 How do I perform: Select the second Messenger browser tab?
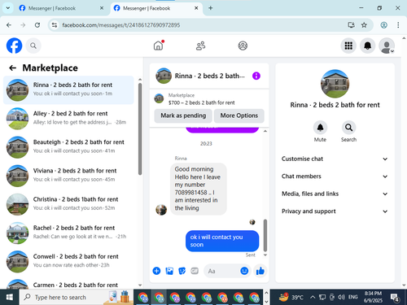click(156, 8)
